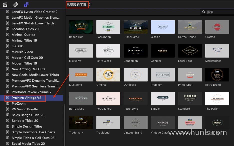Select the Crafted title thumbnail
Image resolution: width=234 pixels, height=146 pixels.
(217, 27)
